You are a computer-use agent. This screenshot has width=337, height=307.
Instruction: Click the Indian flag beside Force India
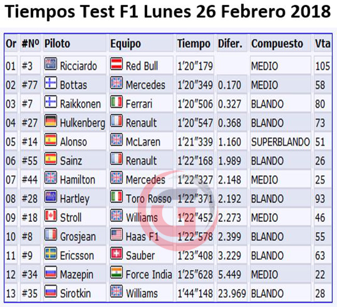[117, 273]
